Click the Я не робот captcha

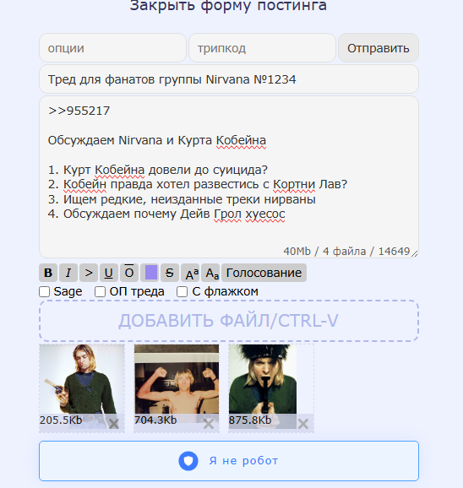tap(229, 461)
